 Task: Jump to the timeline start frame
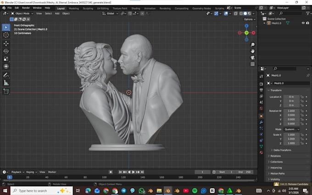(120, 172)
